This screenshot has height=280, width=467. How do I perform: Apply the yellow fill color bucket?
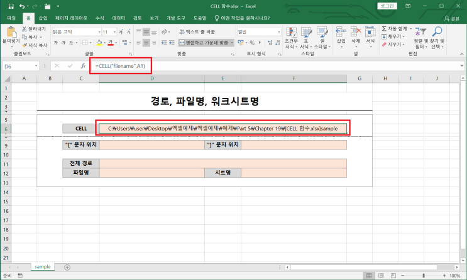pyautogui.click(x=99, y=43)
